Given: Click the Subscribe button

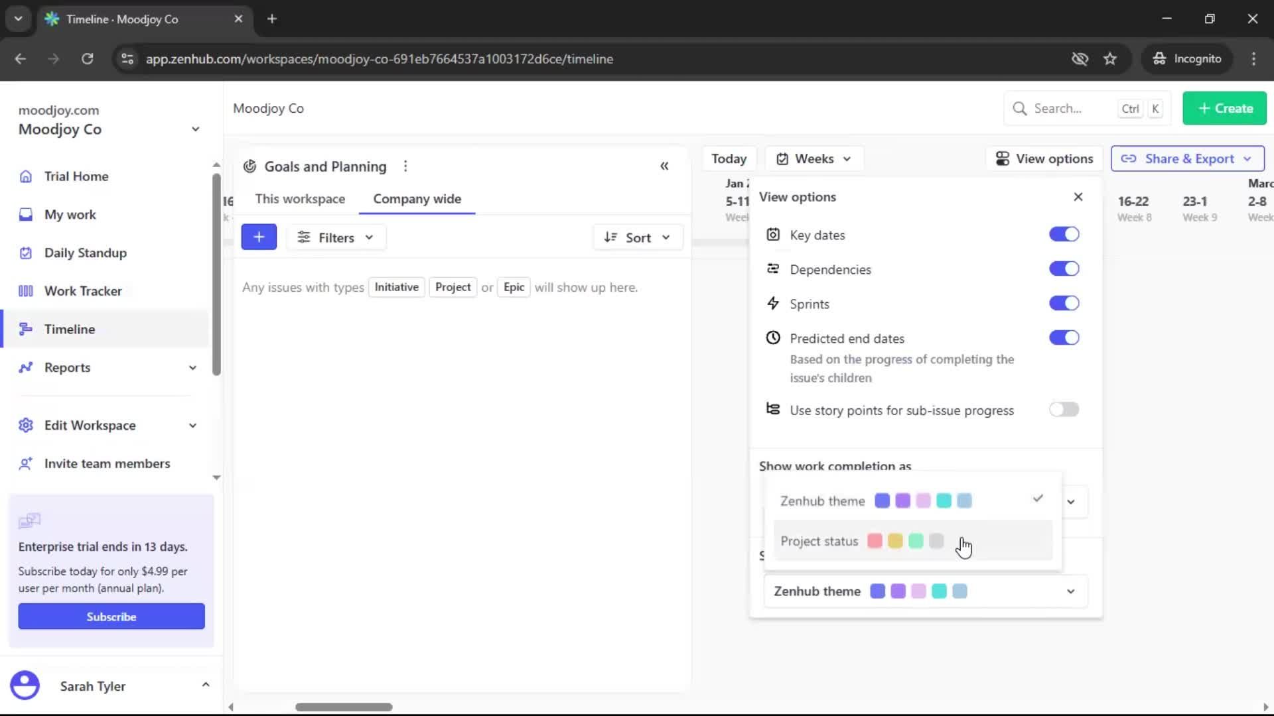Looking at the screenshot, I should [111, 616].
